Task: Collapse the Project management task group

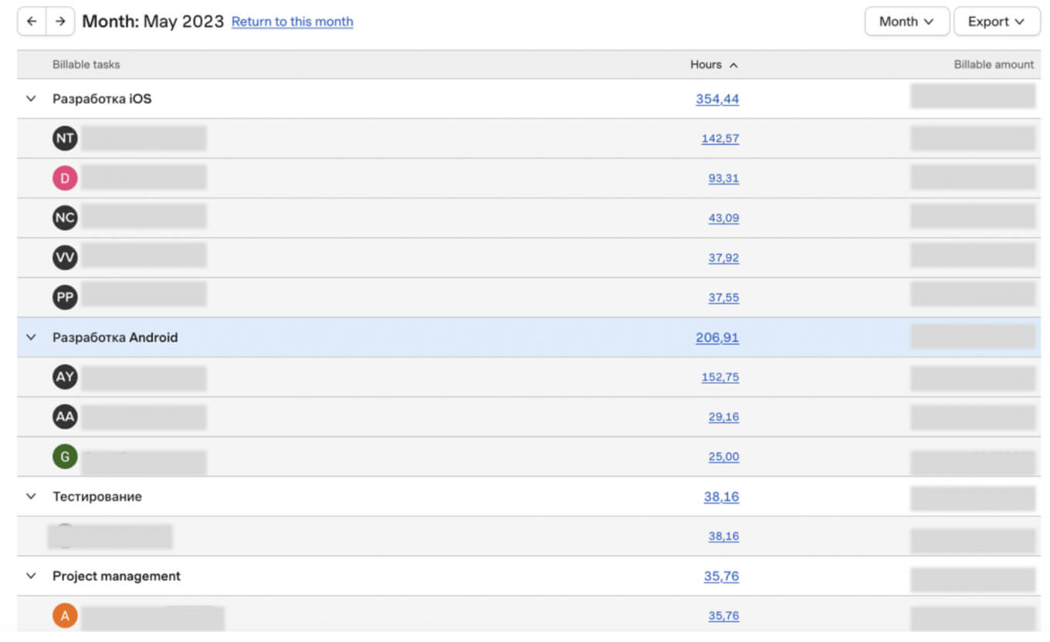Action: click(x=32, y=576)
